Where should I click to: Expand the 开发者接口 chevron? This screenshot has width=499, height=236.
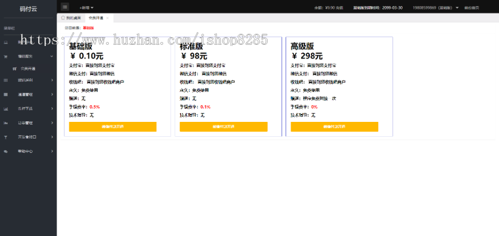pos(52,137)
